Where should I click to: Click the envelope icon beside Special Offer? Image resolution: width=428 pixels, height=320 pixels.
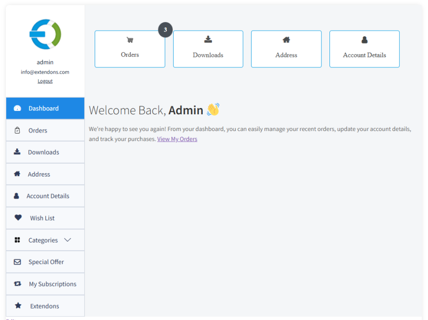point(18,262)
